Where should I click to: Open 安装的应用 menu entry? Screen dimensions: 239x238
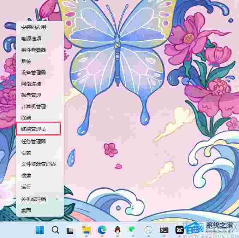click(x=33, y=27)
